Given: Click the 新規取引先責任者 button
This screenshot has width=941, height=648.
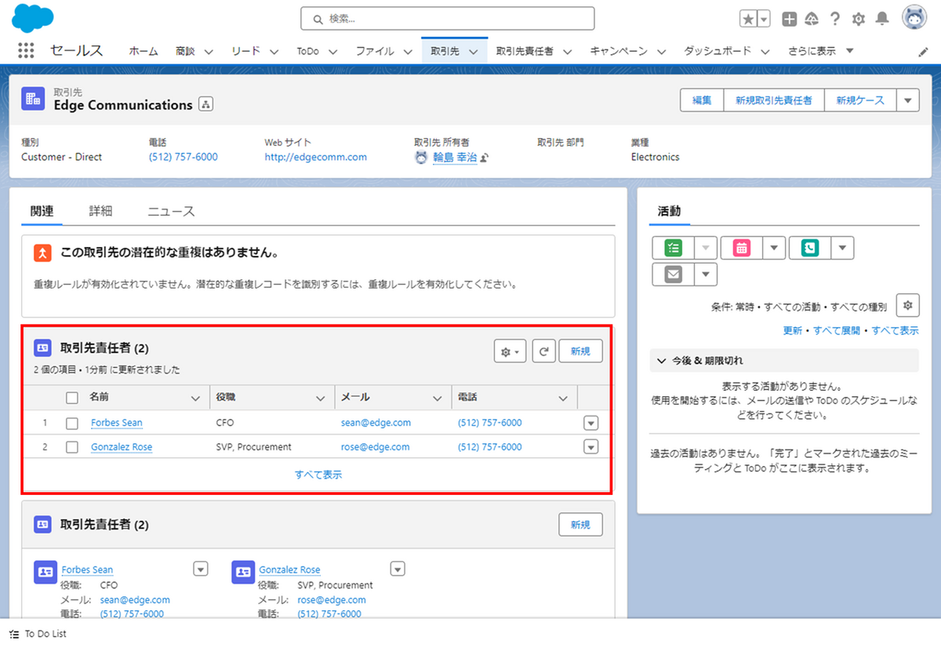Looking at the screenshot, I should click(x=774, y=100).
